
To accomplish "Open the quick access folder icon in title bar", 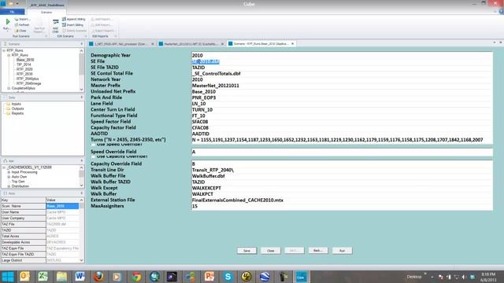I will click(x=10, y=4).
